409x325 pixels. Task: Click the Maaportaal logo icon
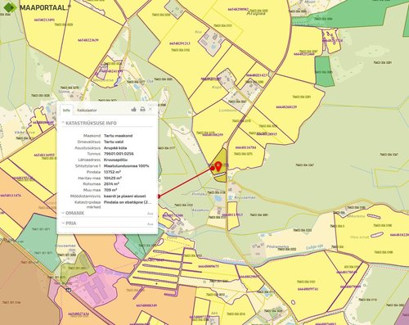click(9, 7)
